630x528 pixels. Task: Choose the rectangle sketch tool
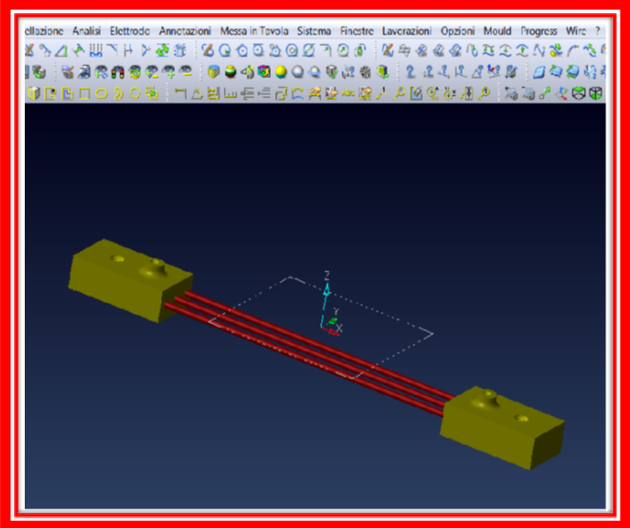(x=84, y=93)
